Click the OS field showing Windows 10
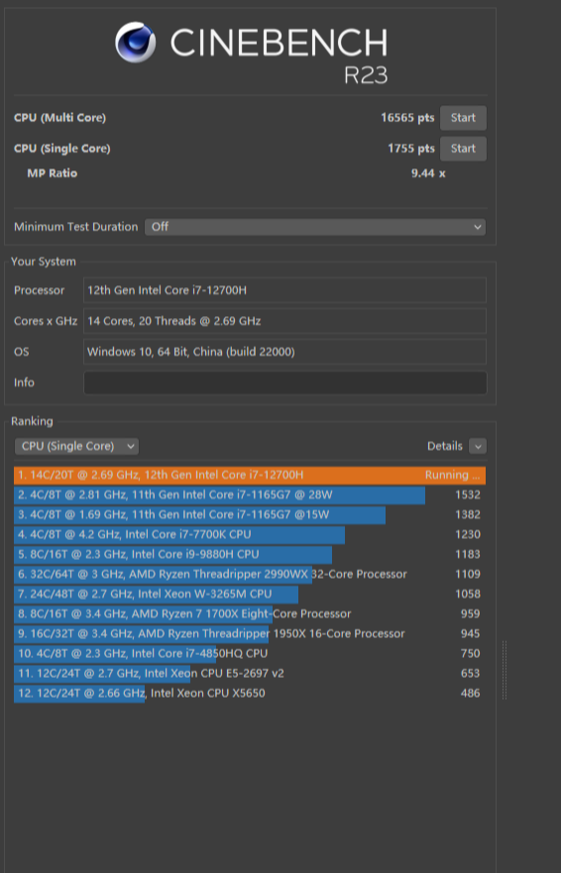 284,352
